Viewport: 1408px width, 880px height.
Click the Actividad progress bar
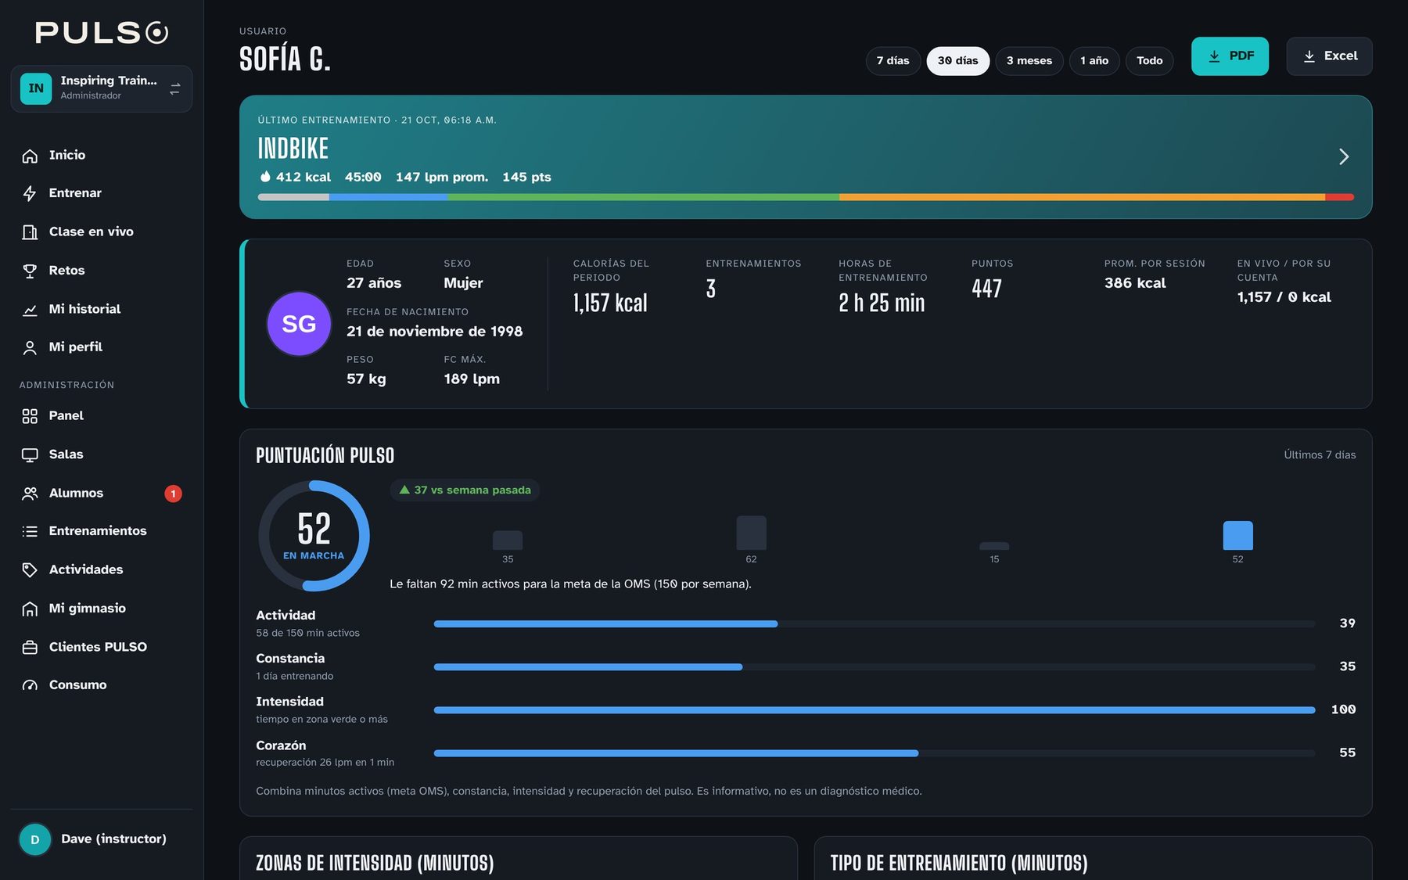tap(875, 624)
